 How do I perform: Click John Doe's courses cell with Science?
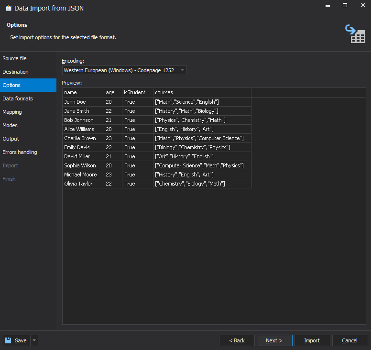(x=202, y=102)
